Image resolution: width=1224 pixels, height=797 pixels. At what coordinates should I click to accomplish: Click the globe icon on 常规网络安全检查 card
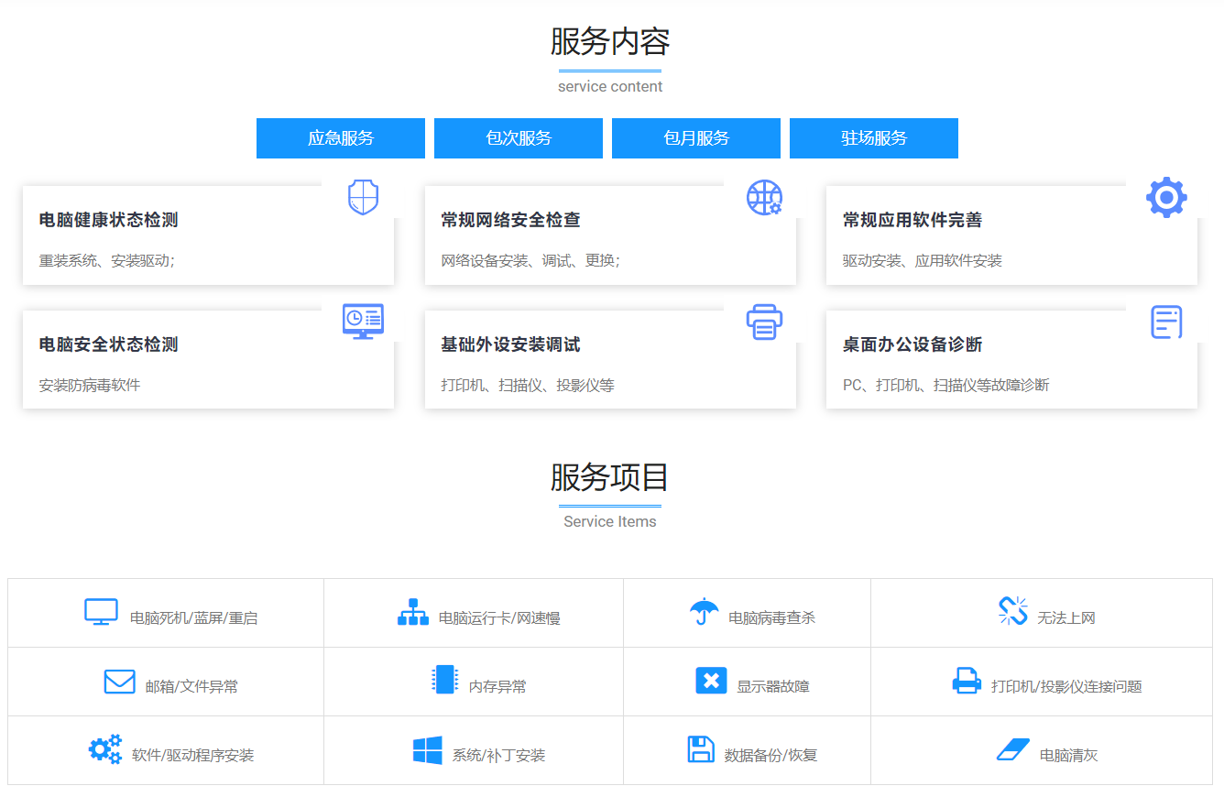[764, 197]
